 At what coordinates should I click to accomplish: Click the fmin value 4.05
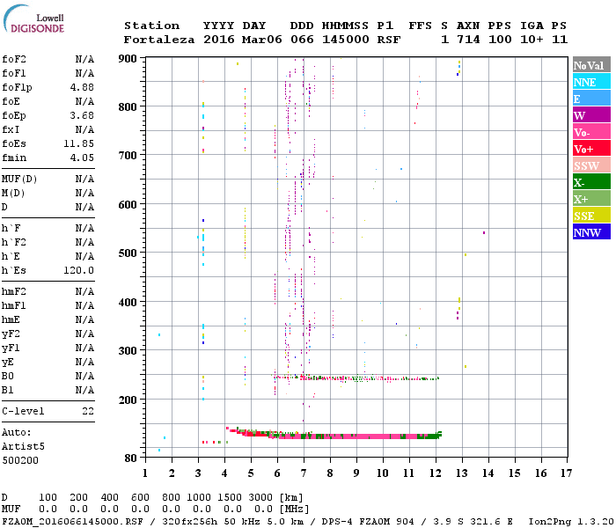tap(82, 158)
